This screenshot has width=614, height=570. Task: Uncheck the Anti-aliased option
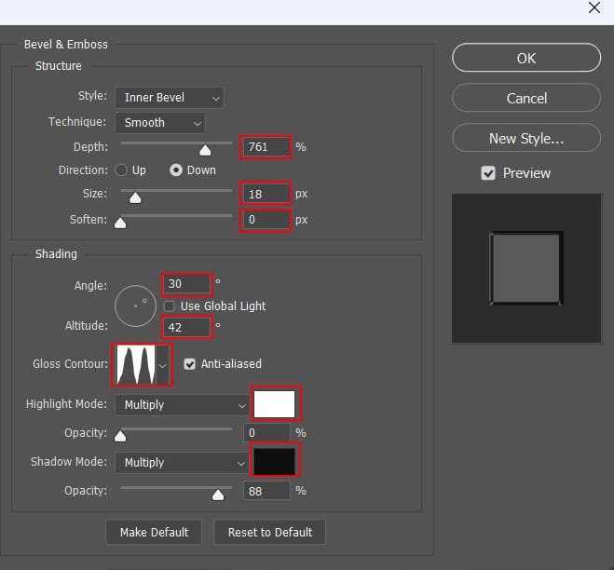[x=190, y=364]
